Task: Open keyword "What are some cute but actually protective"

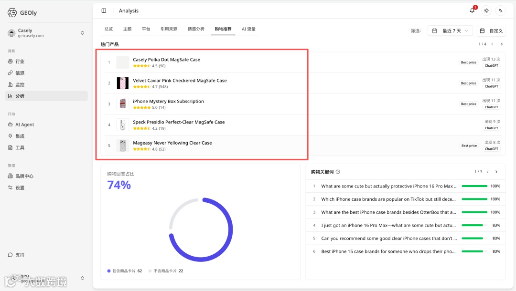Action: 389,186
